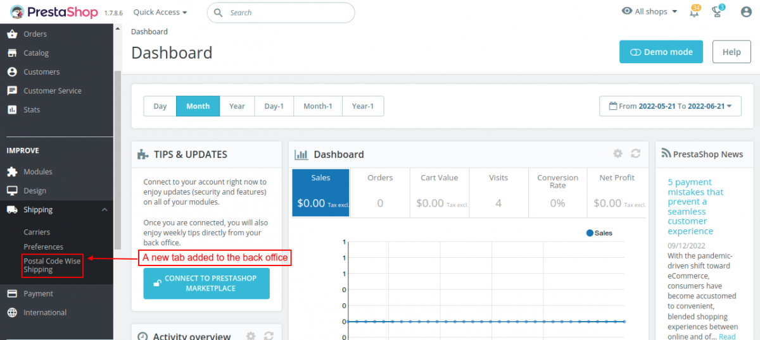Select the Year period tab

[x=237, y=106]
